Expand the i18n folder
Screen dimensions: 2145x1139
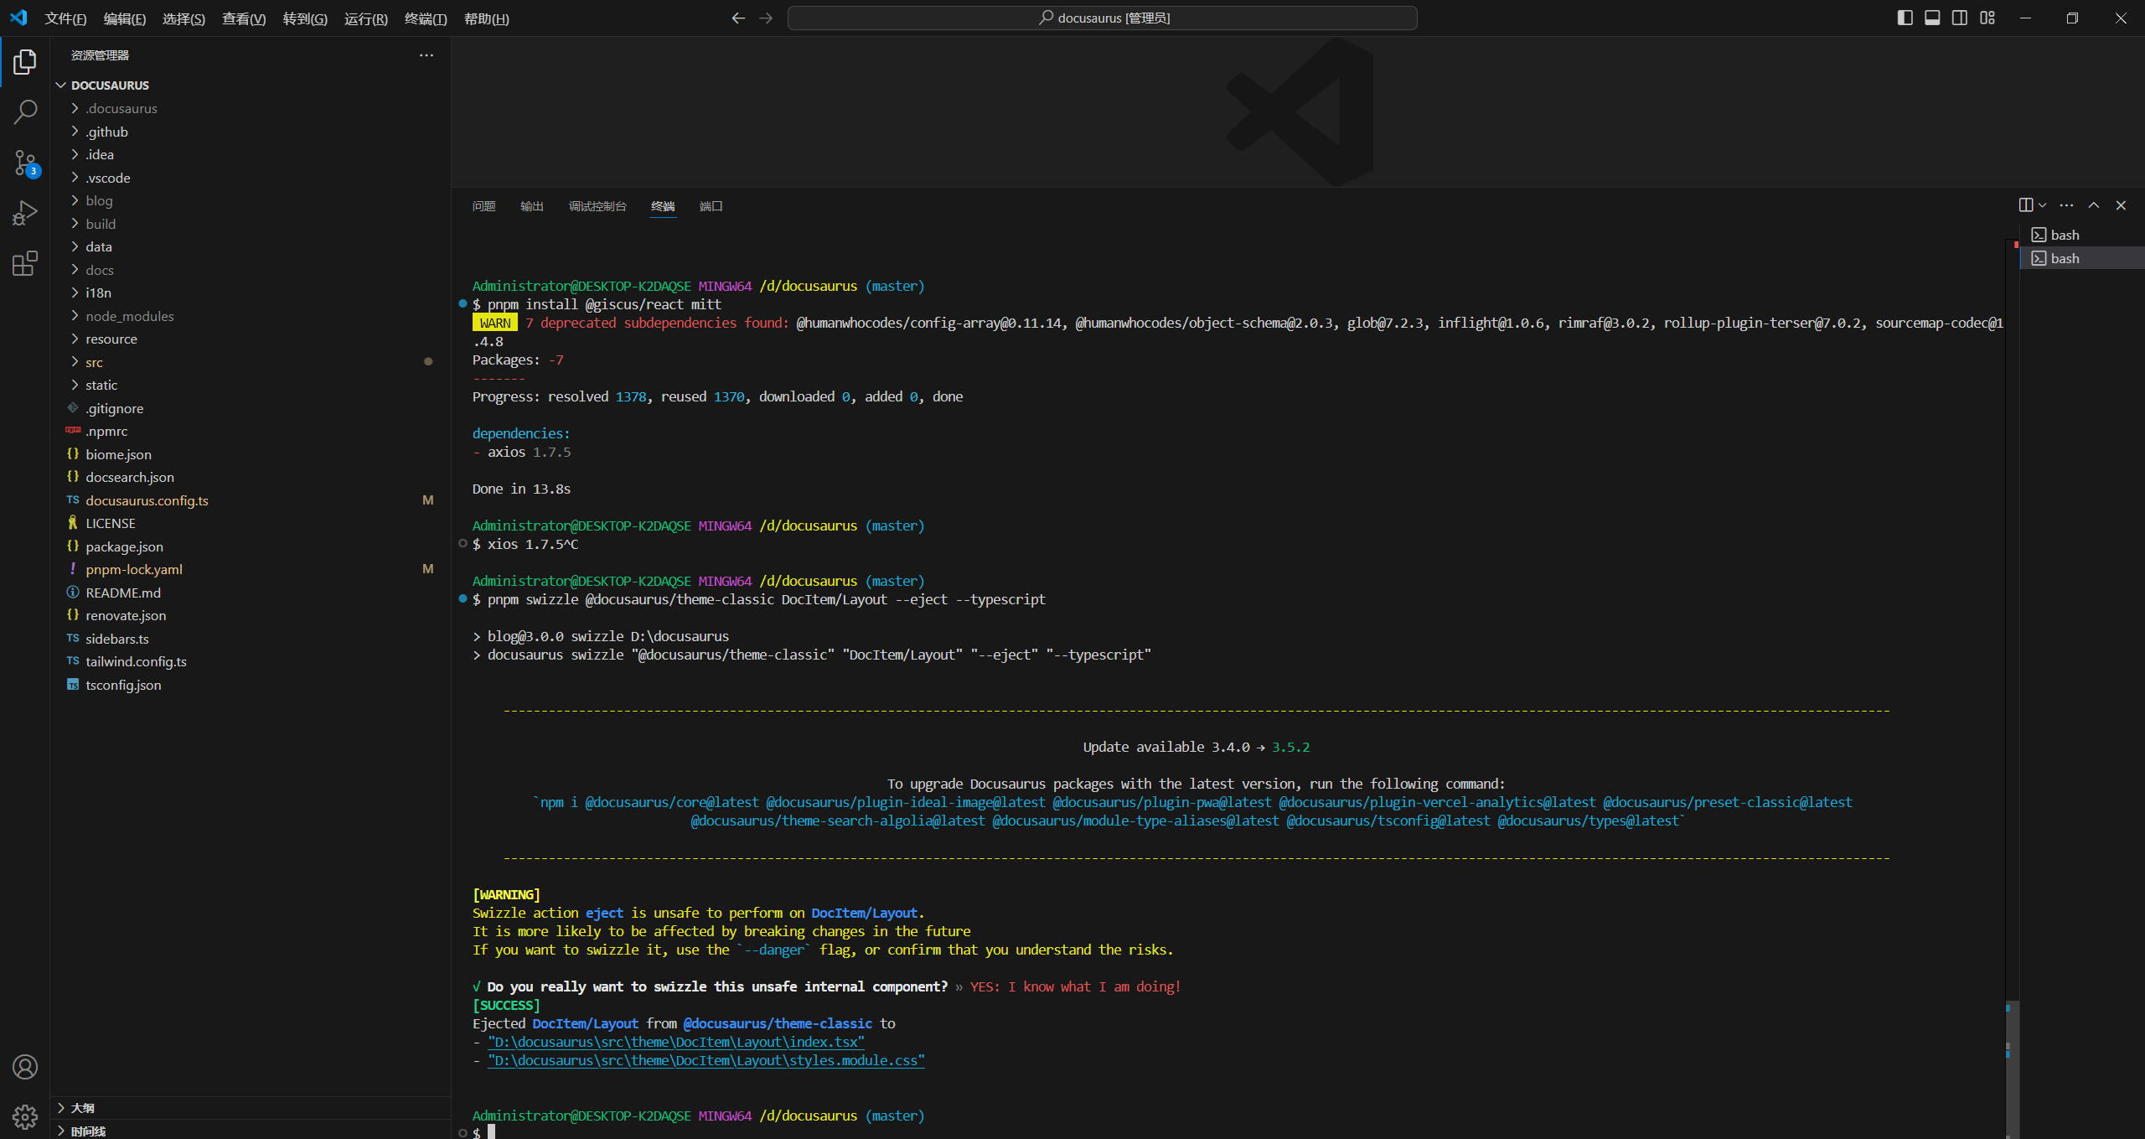click(251, 293)
